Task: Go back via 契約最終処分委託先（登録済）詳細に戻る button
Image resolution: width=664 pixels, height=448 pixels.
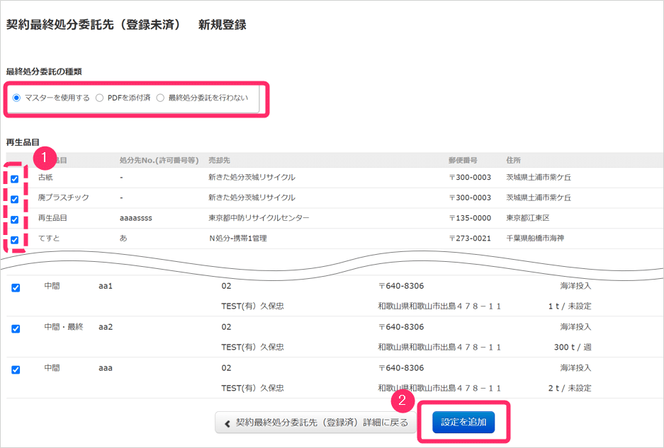Action: [316, 423]
